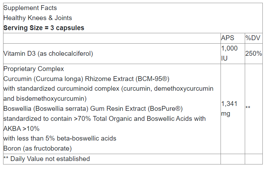
Task: Click the Daily Value not established footnote
Action: point(47,159)
